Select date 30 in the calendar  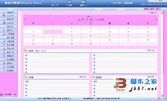click(90, 44)
